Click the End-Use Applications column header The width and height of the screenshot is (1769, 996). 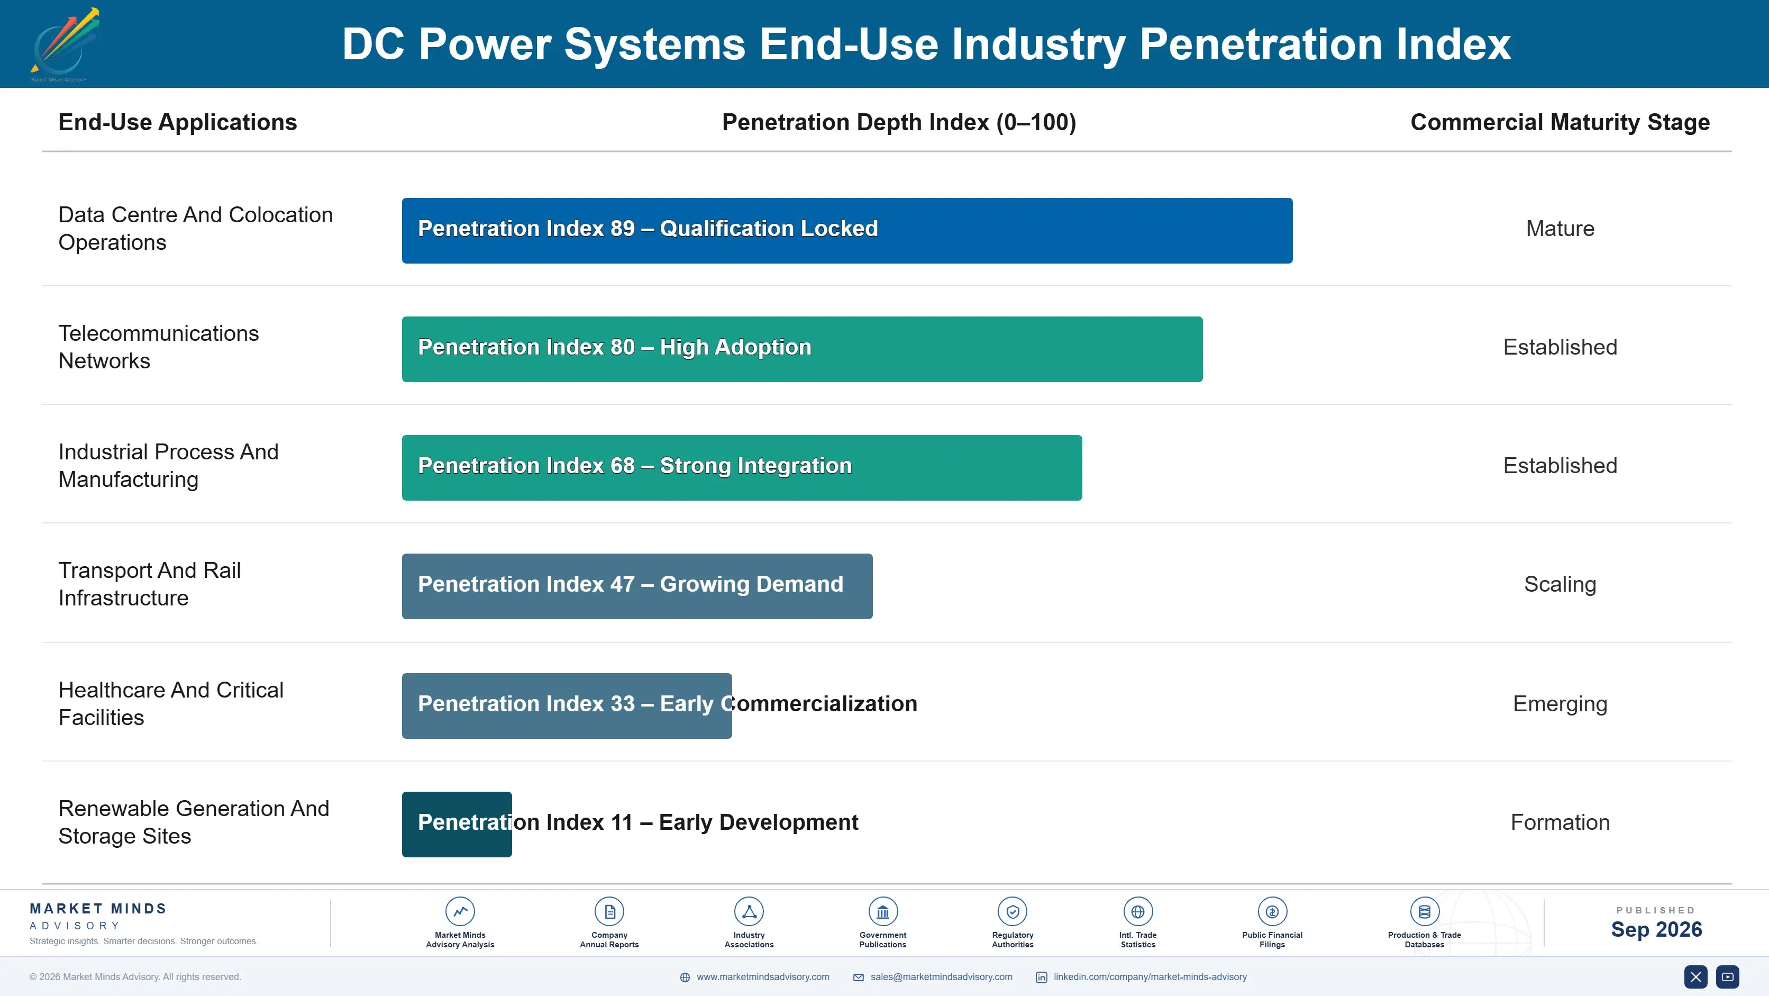point(177,122)
